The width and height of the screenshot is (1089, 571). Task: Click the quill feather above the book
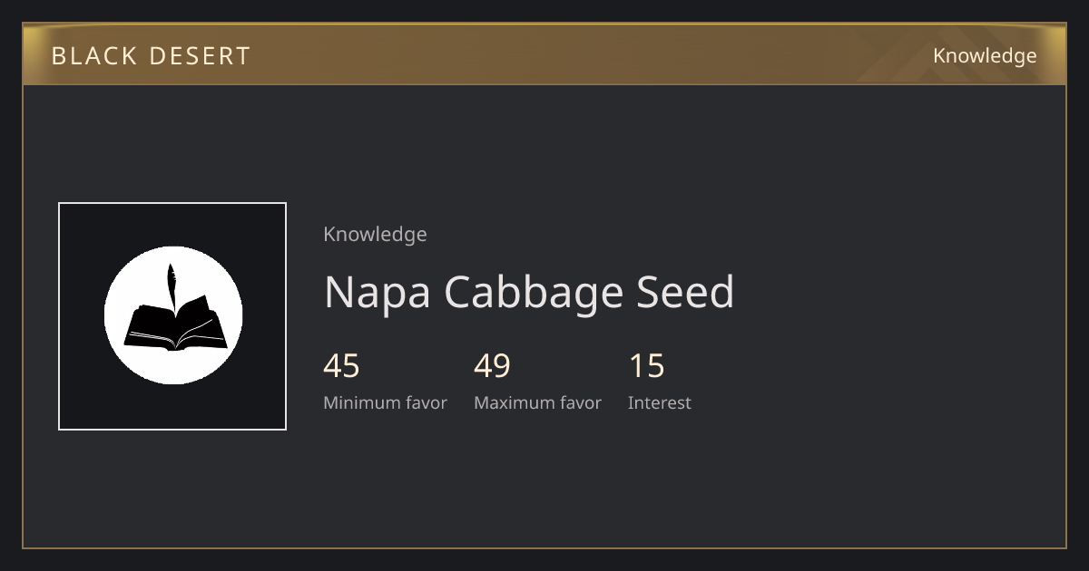tap(170, 285)
